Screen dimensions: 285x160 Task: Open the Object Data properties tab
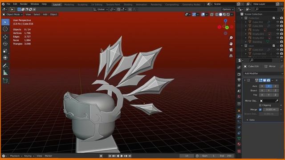(x=239, y=138)
